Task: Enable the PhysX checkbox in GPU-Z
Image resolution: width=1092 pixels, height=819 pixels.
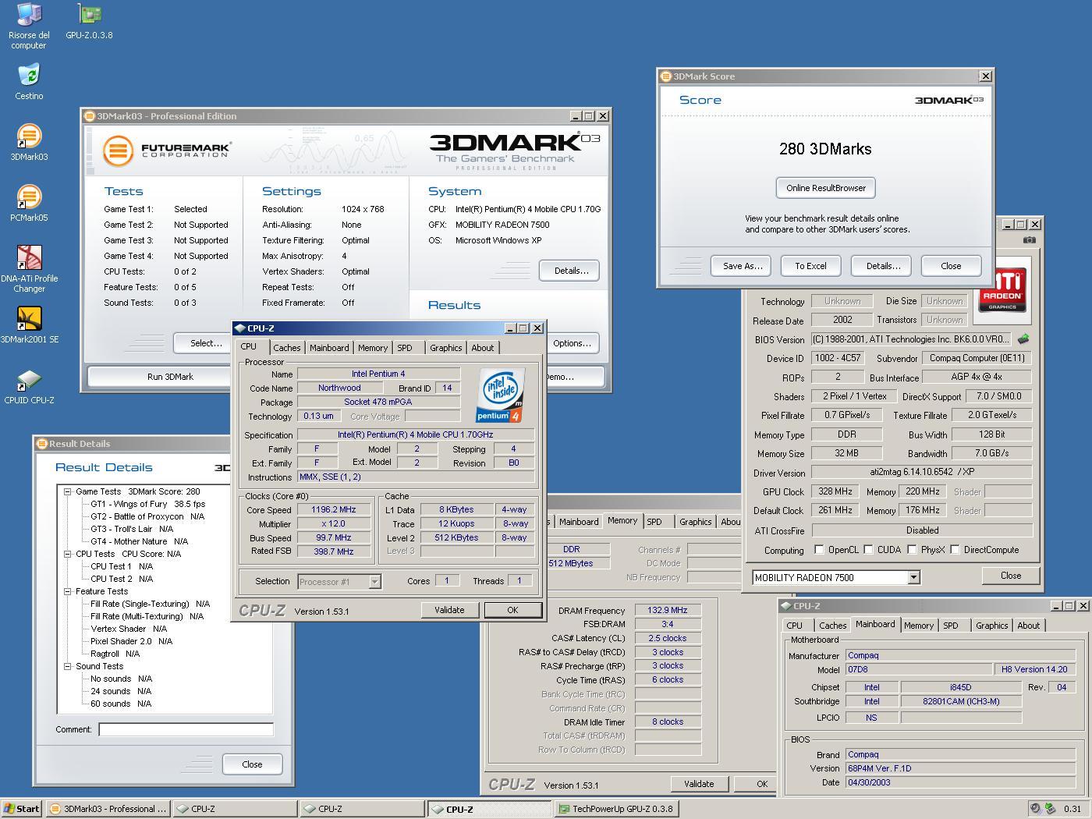Action: [x=912, y=550]
